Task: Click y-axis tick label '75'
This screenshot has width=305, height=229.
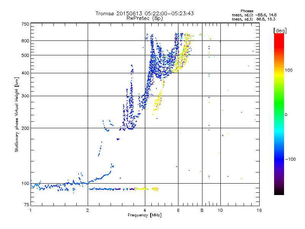Action: pyautogui.click(x=27, y=205)
